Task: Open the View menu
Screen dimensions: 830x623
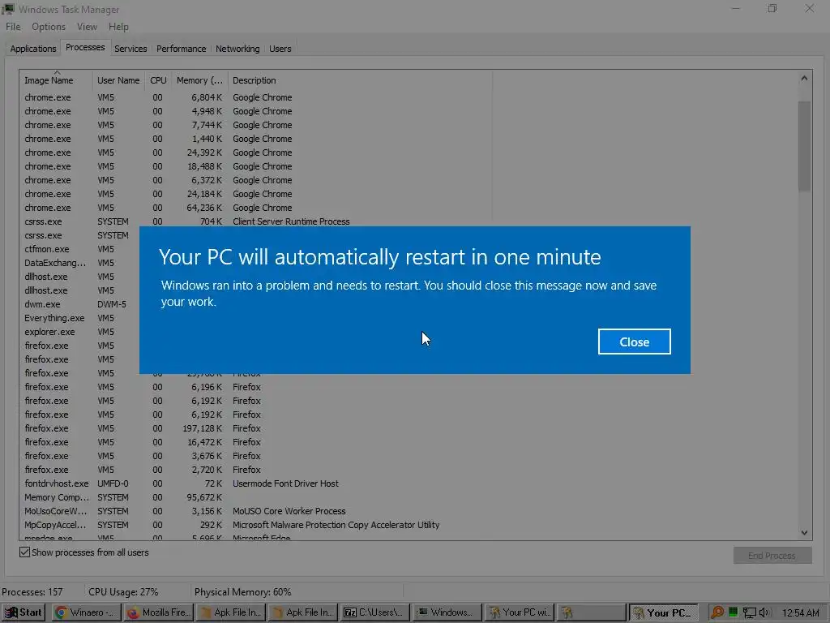Action: pos(87,27)
